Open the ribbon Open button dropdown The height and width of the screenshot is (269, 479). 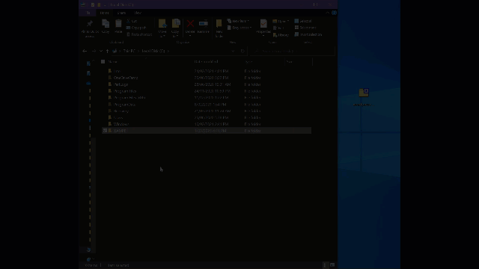pyautogui.click(x=281, y=21)
